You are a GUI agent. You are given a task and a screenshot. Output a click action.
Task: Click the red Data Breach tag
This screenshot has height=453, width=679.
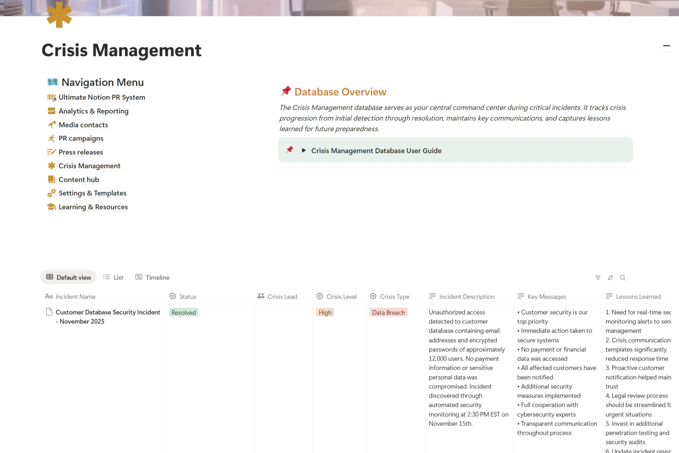pyautogui.click(x=388, y=312)
